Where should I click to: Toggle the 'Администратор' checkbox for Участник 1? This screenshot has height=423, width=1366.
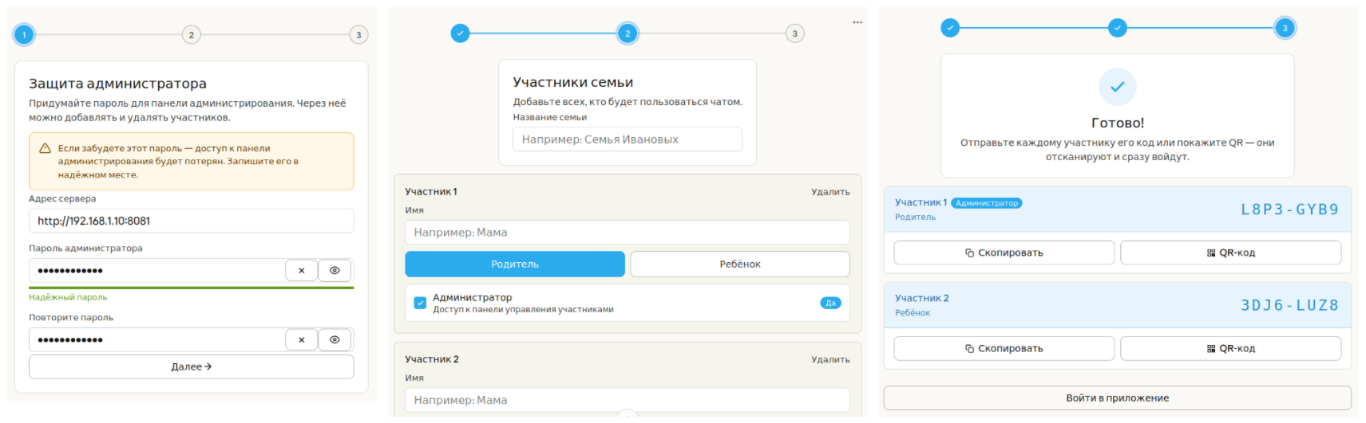420,303
